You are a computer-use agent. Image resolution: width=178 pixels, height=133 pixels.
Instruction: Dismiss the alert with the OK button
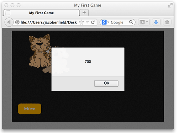pos(106,83)
